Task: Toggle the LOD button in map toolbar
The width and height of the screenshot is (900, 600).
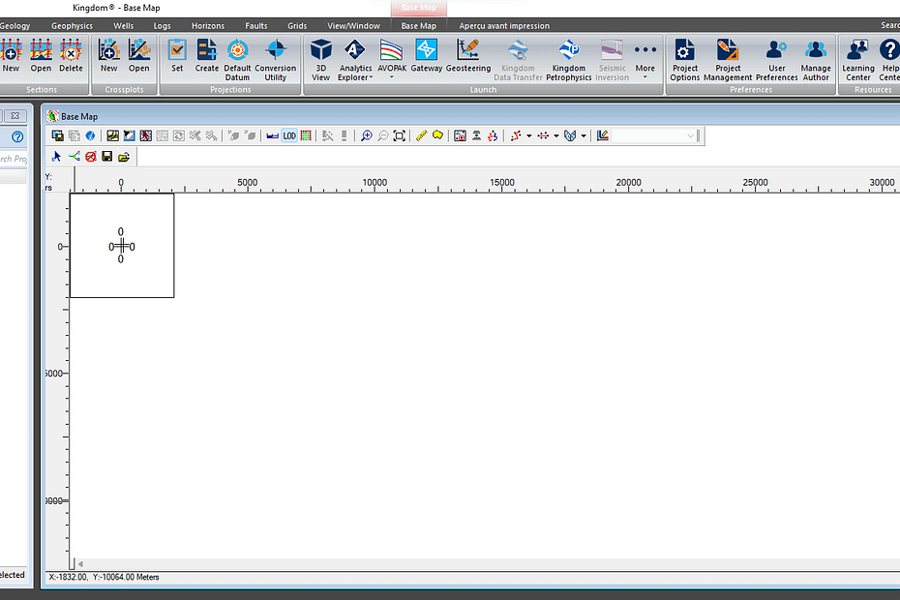Action: point(289,136)
